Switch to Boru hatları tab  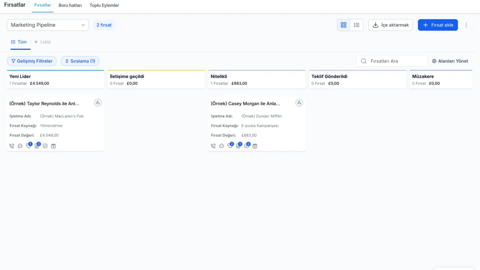(x=70, y=5)
